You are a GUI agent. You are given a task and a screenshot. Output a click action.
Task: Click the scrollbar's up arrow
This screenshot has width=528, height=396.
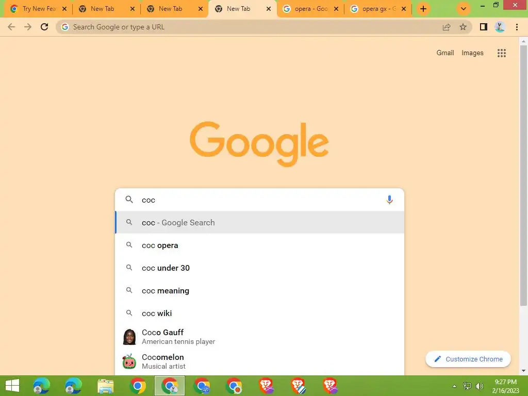tap(523, 41)
